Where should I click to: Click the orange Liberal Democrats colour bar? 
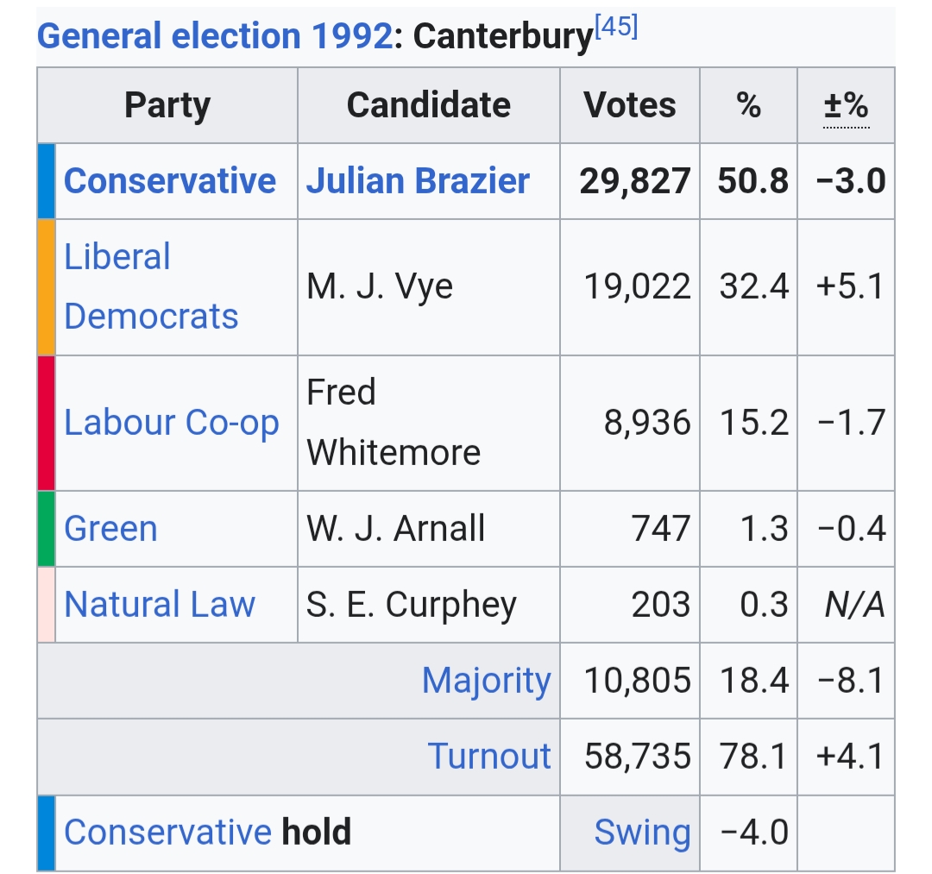[47, 286]
